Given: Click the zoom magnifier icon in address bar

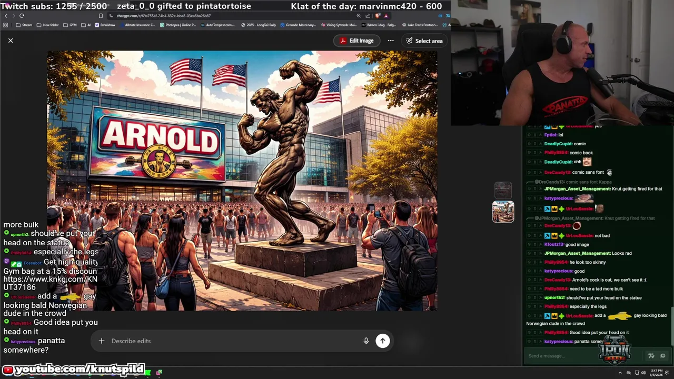Looking at the screenshot, I should click(359, 16).
